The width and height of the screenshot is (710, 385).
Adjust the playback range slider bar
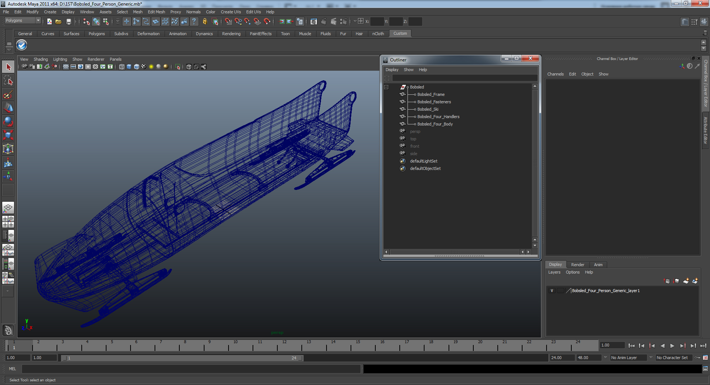coord(182,358)
